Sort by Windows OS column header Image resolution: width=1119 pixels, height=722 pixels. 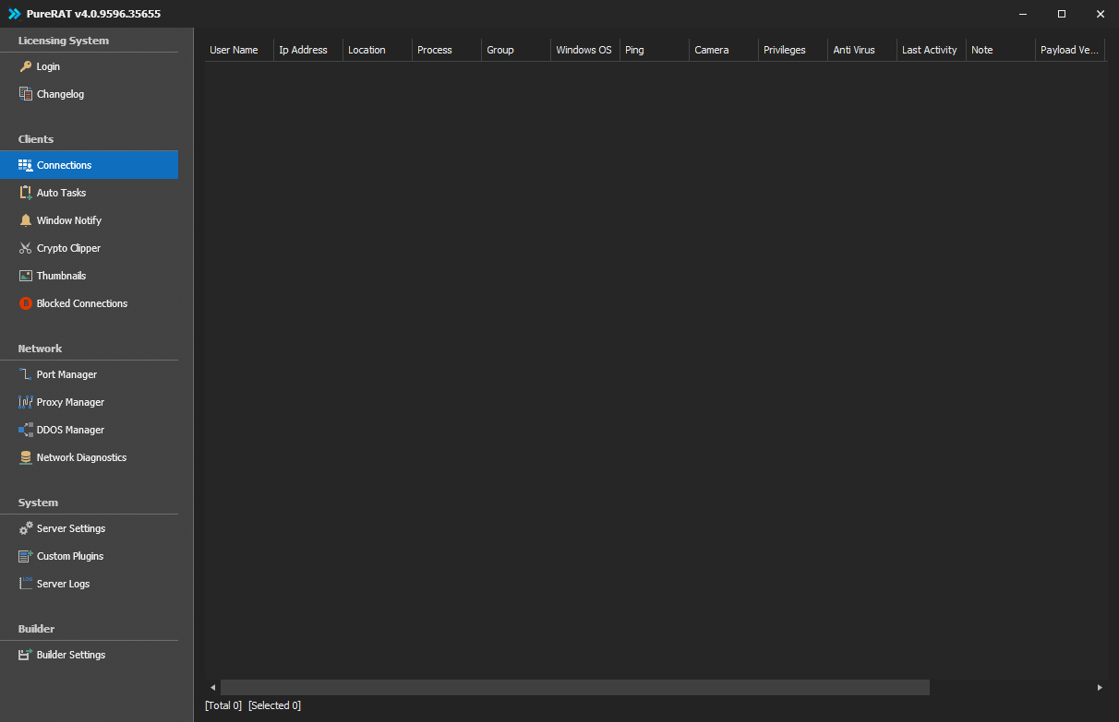[585, 50]
